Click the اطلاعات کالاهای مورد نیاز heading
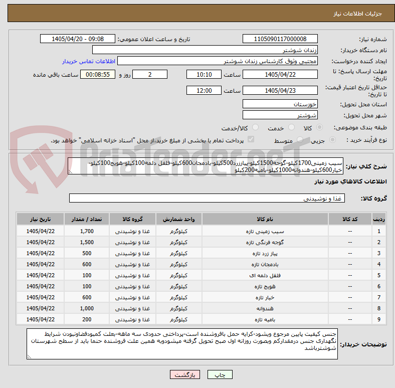Screen dimensions: 395x388 (350, 181)
